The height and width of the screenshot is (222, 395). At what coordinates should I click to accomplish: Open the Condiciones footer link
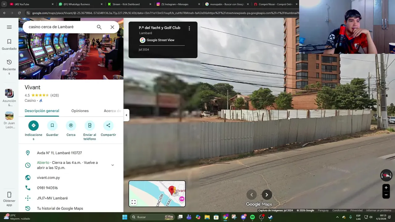[339, 211]
